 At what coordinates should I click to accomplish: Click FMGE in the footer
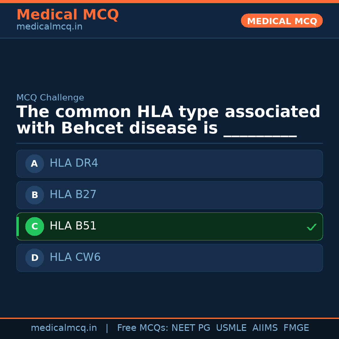tap(296, 328)
